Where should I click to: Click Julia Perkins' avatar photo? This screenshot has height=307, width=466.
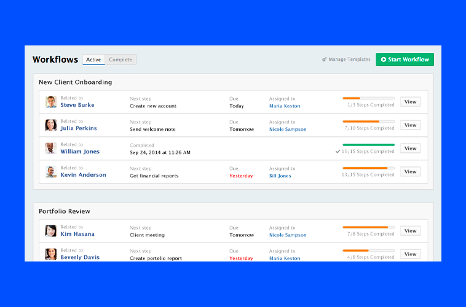coord(50,125)
